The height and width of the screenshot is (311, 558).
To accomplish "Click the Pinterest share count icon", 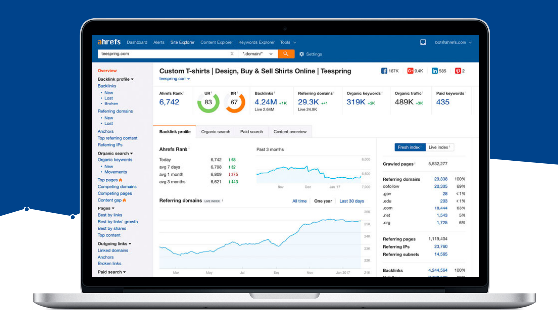I will pos(458,71).
